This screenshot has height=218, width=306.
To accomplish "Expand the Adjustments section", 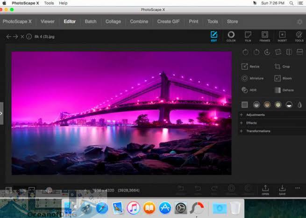I will coord(272,115).
